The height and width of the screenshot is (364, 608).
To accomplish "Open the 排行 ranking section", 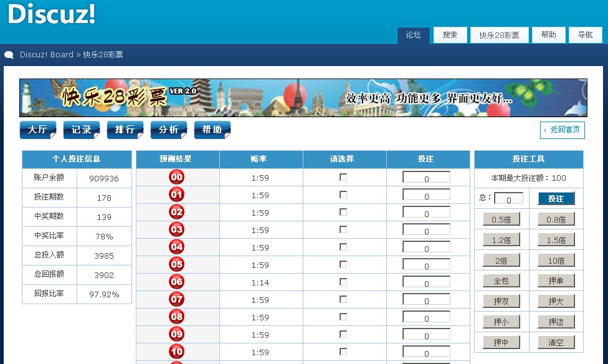I will pos(125,130).
